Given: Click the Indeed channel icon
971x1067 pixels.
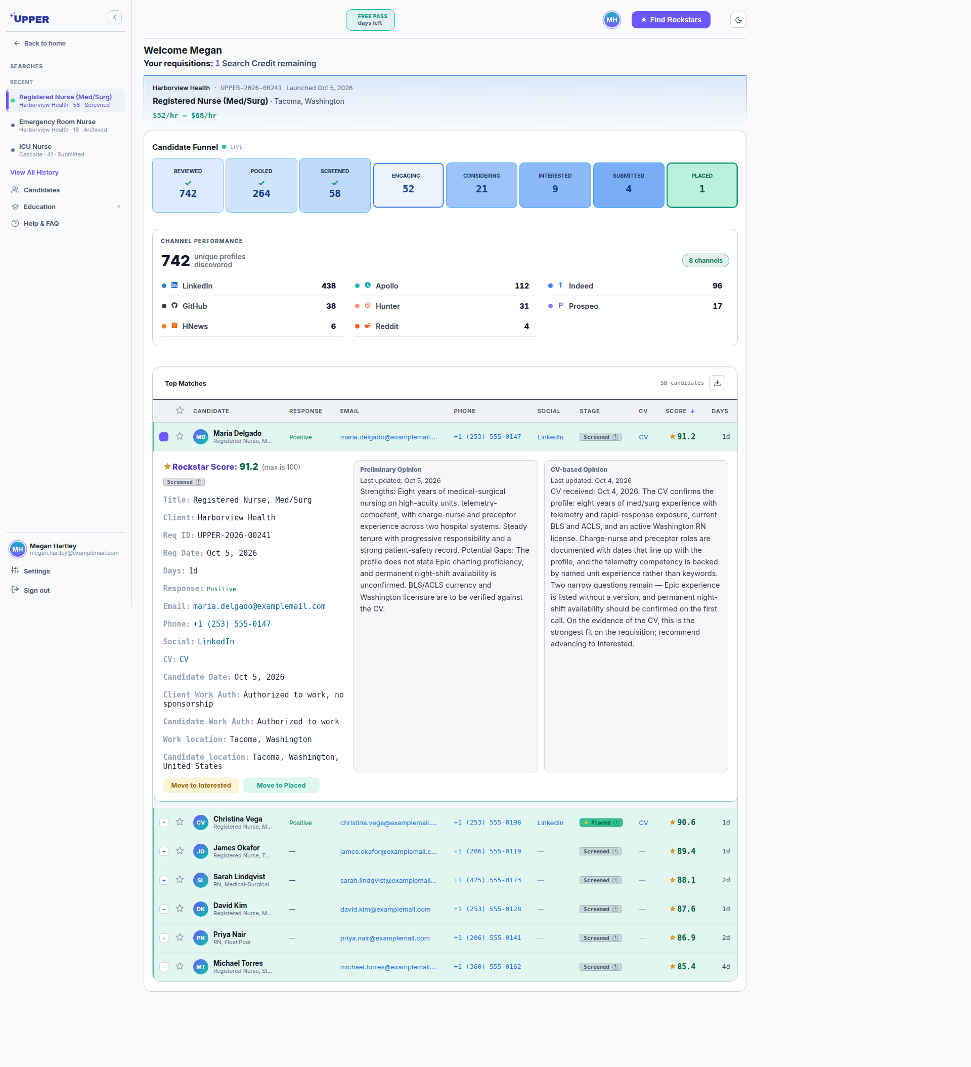Looking at the screenshot, I should point(560,285).
